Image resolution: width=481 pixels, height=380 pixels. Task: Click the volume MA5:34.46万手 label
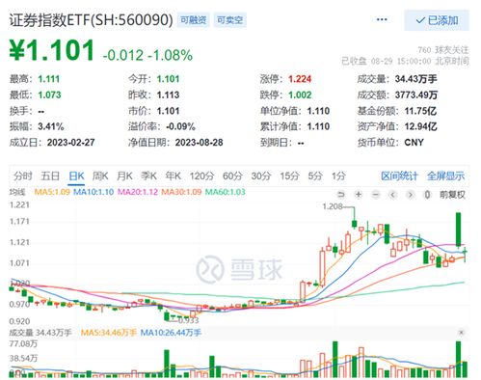point(109,333)
